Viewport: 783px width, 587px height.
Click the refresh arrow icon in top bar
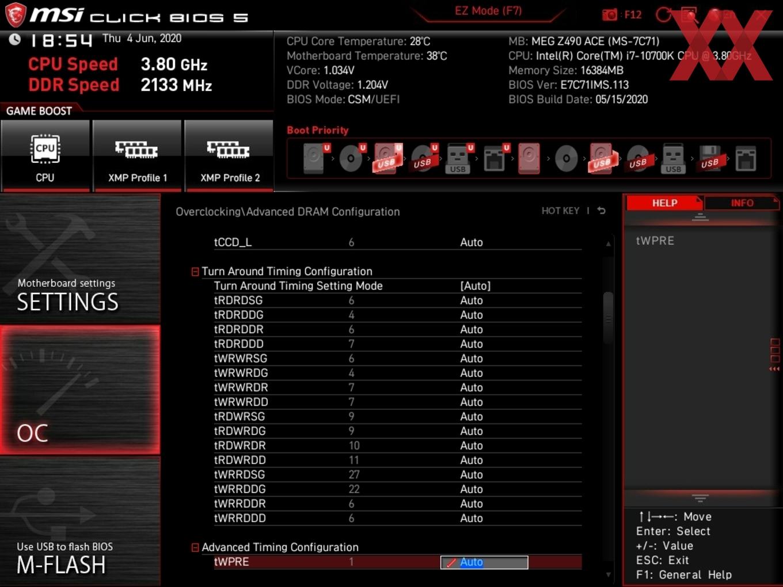coord(663,15)
